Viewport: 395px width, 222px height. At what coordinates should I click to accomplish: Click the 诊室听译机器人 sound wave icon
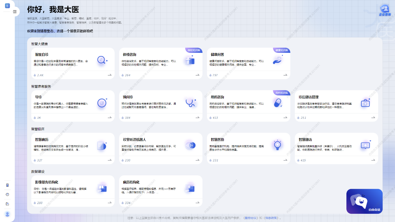click(x=190, y=145)
